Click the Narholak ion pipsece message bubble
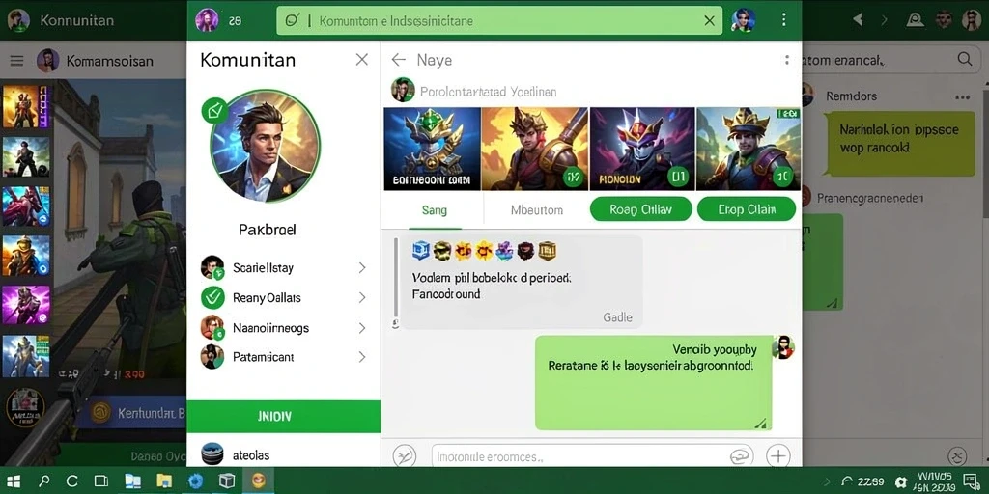This screenshot has width=989, height=494. (x=901, y=144)
